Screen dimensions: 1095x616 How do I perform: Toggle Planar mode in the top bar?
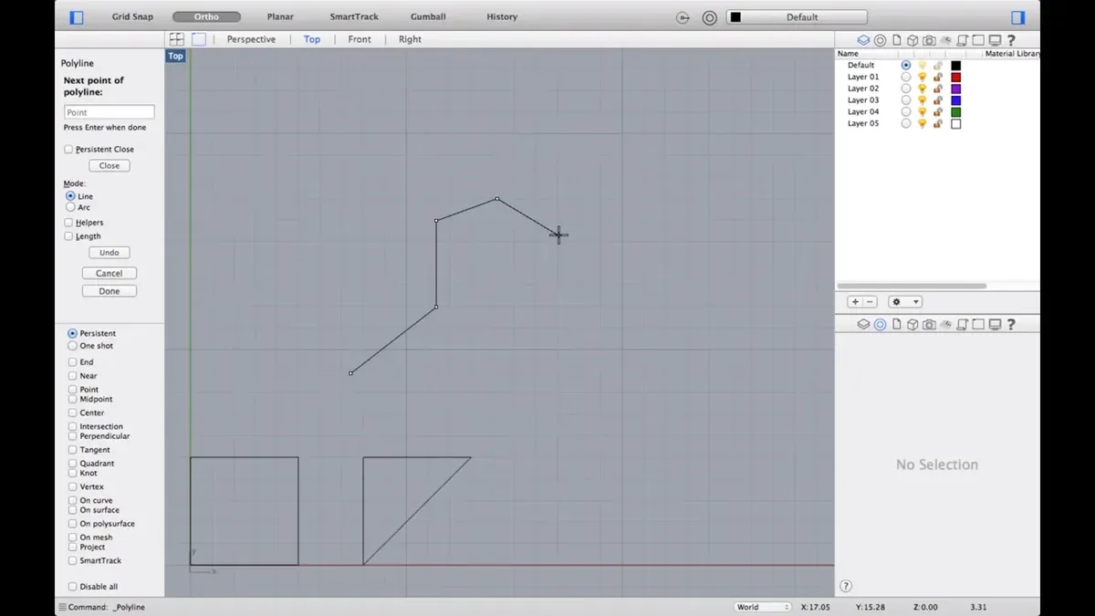[280, 17]
